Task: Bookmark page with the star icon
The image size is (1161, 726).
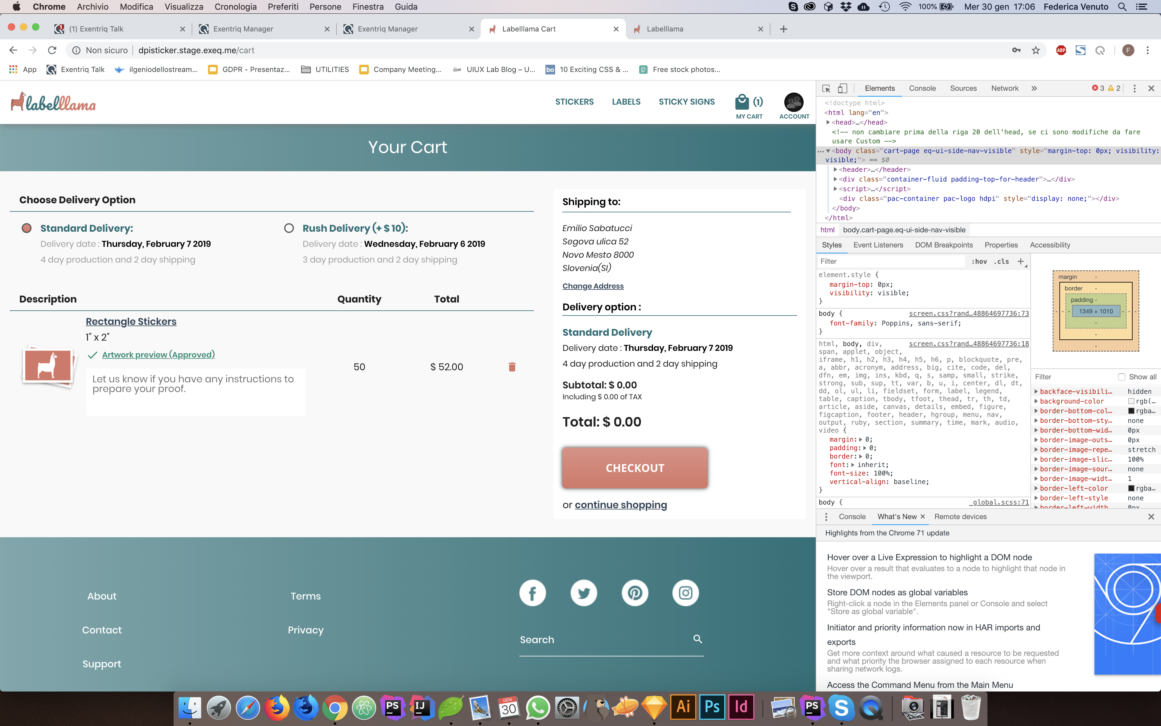Action: point(1036,51)
